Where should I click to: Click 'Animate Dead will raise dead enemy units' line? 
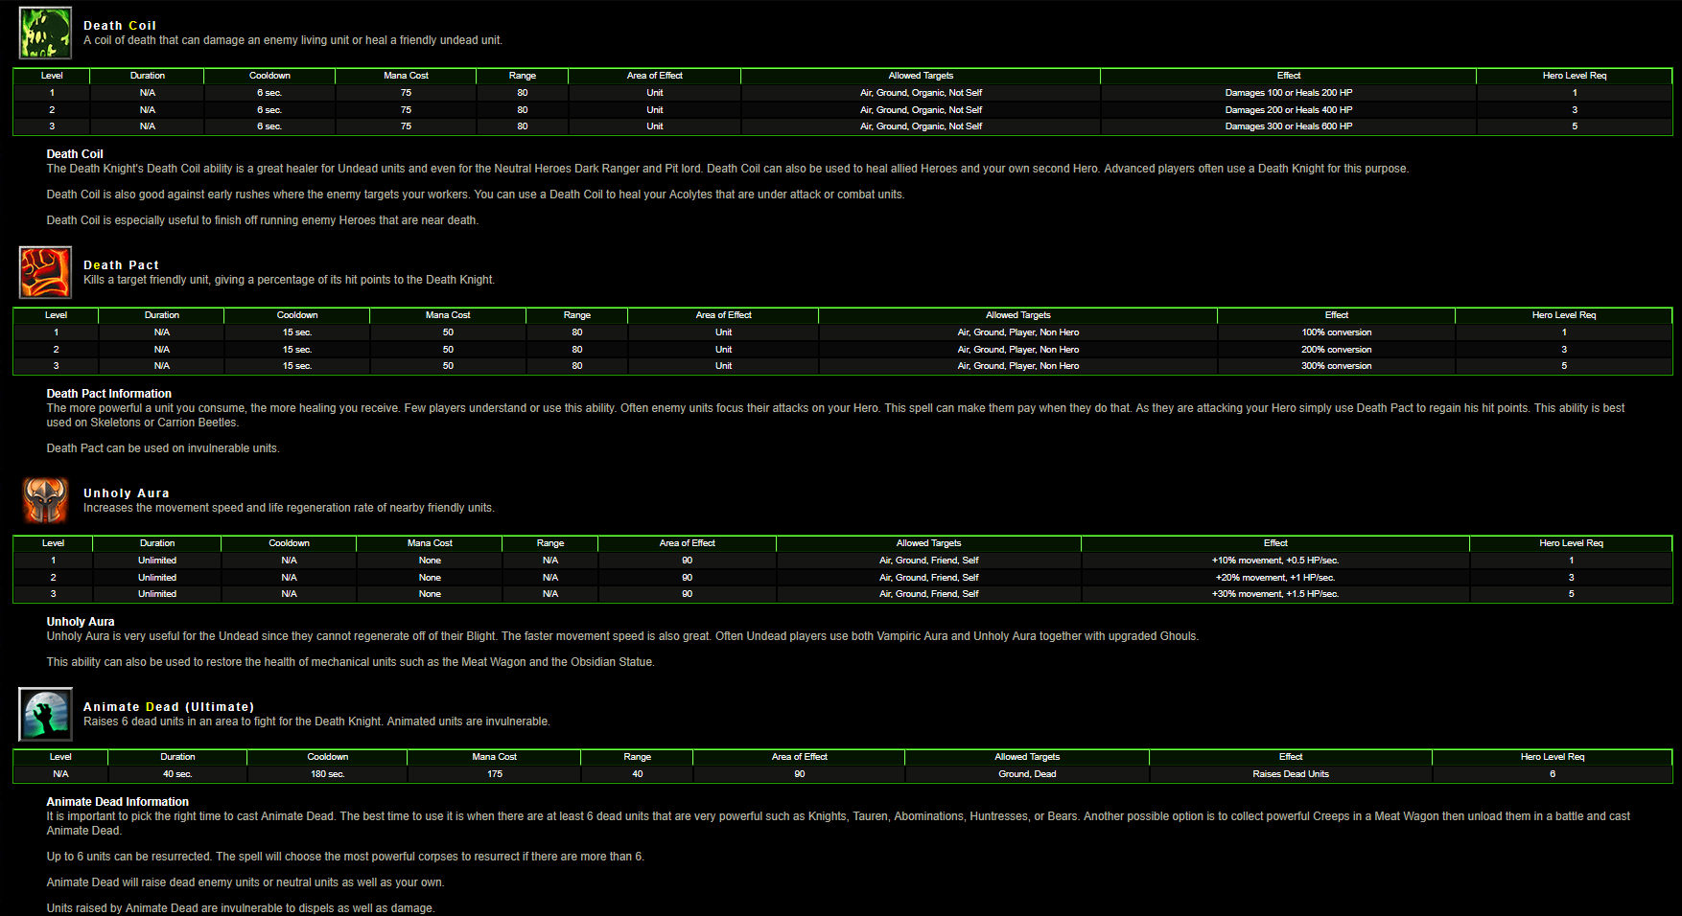[x=245, y=882]
